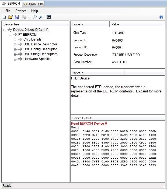Screen dimensions: 167x190
Task: Click the Chip Type: property label
Action: point(80,33)
